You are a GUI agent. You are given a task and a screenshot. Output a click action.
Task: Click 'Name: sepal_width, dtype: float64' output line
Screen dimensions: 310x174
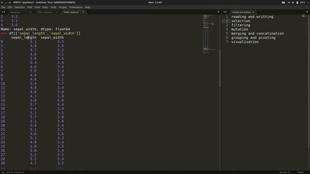35,29
